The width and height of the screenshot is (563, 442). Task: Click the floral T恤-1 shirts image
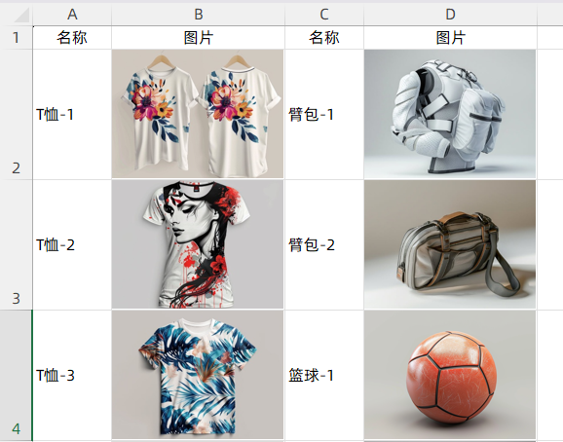click(x=198, y=114)
